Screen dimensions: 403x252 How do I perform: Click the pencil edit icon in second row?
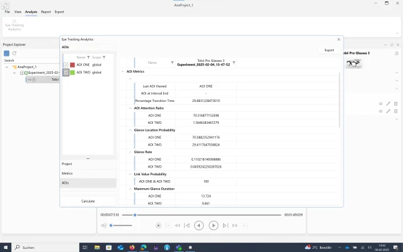pyautogui.click(x=388, y=111)
